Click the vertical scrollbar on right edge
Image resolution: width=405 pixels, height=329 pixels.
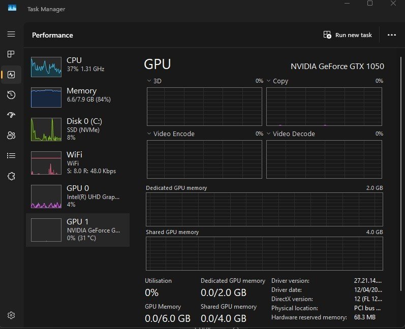[x=401, y=174]
